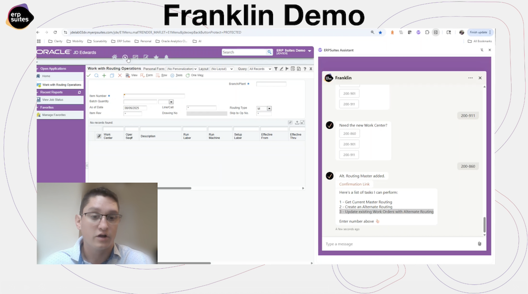Click the green checkmark Select icon
528x294 pixels.
(89, 75)
